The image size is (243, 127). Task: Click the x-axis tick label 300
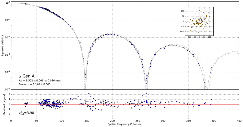click(163, 121)
